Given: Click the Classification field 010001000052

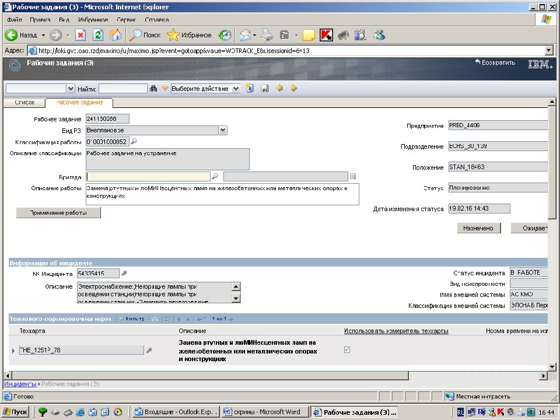Looking at the screenshot, I should click(x=107, y=142).
